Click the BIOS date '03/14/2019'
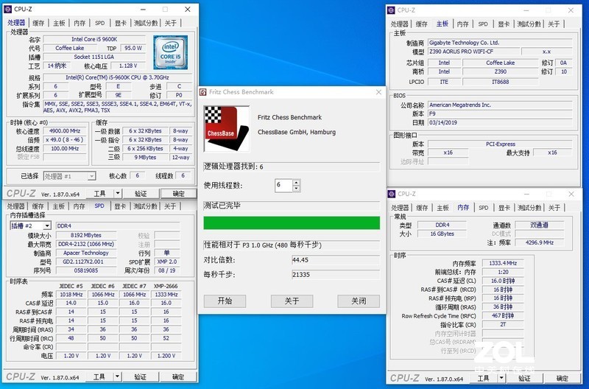Image resolution: width=589 pixels, height=389 pixels. click(500, 122)
